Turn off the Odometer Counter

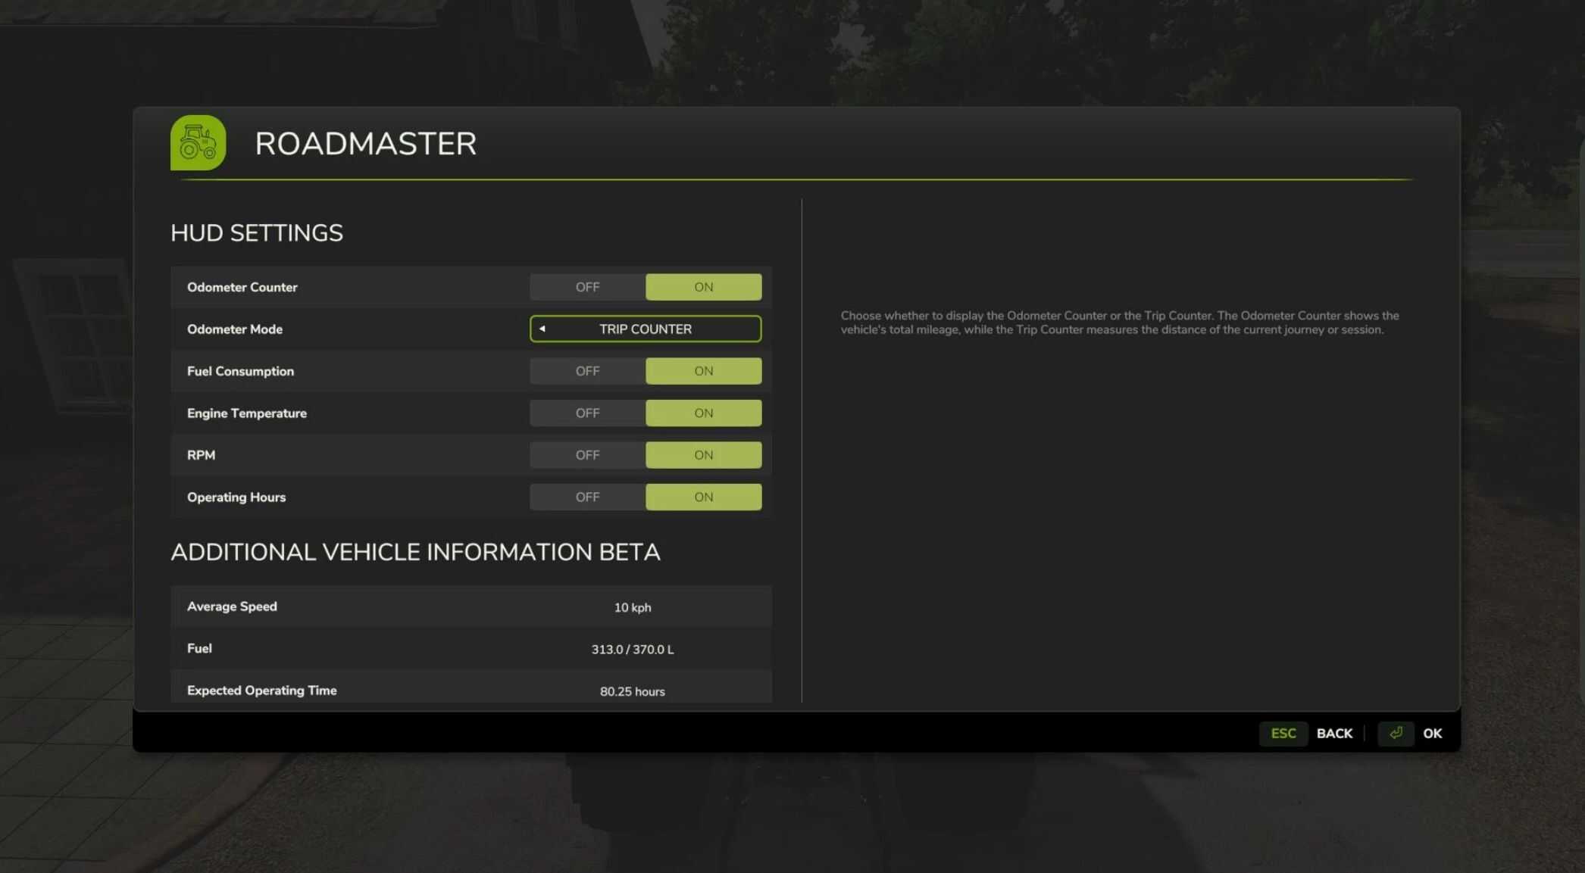pyautogui.click(x=586, y=286)
